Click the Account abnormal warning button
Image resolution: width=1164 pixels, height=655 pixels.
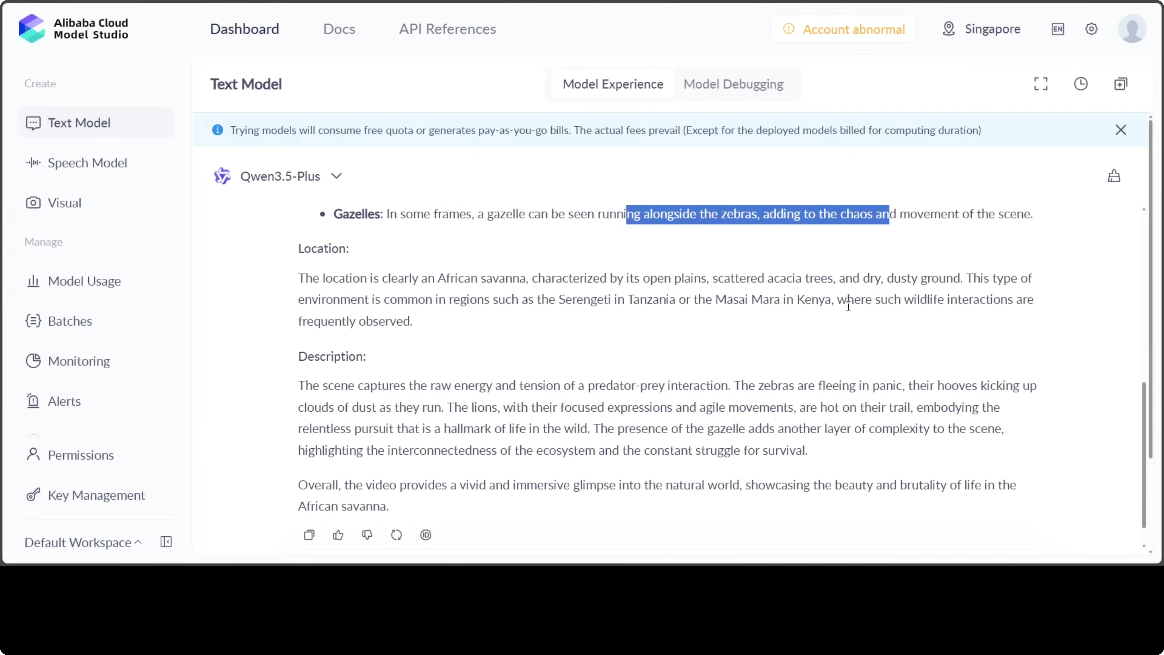tap(844, 29)
